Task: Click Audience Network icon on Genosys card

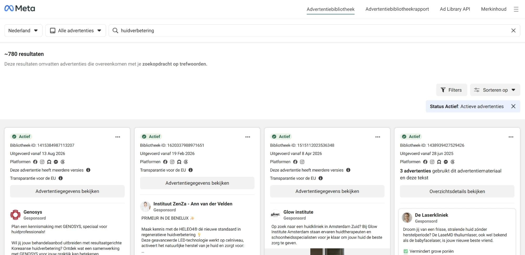Action: pos(49,162)
